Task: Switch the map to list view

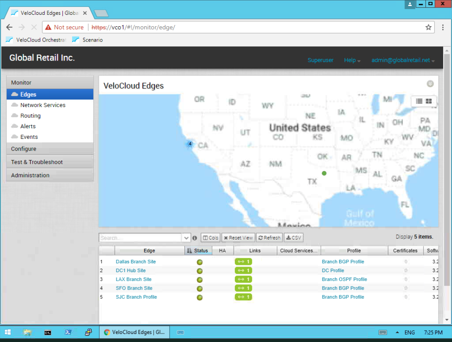Action: tap(419, 101)
